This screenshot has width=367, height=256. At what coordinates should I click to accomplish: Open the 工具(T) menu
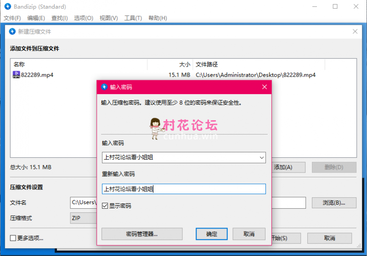click(133, 18)
